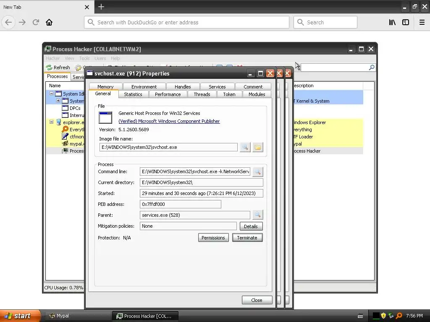Click the search magnifier in Process Hacker search box
The width and height of the screenshot is (430, 322).
[372, 68]
